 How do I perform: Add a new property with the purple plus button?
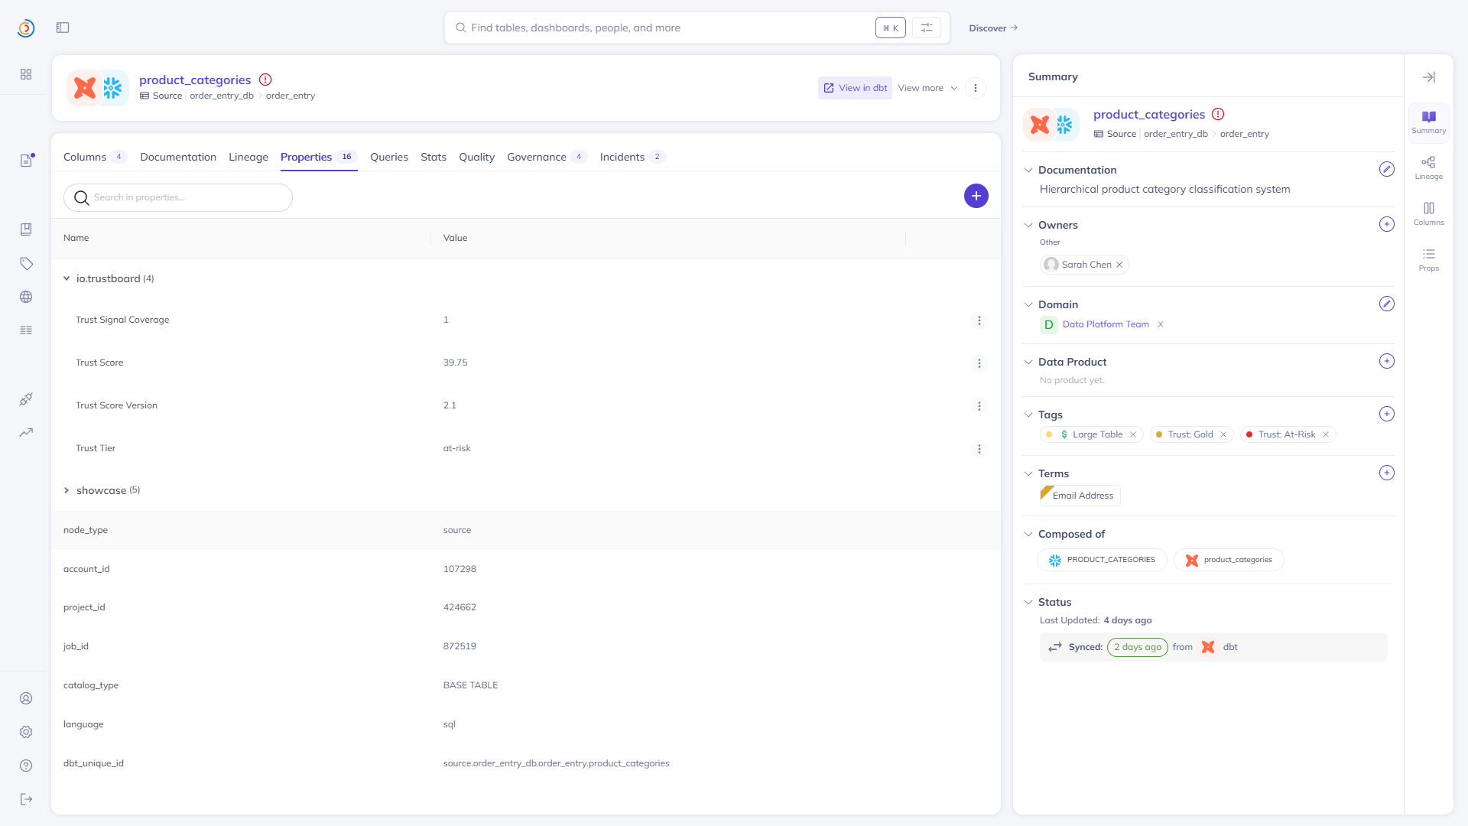(976, 196)
